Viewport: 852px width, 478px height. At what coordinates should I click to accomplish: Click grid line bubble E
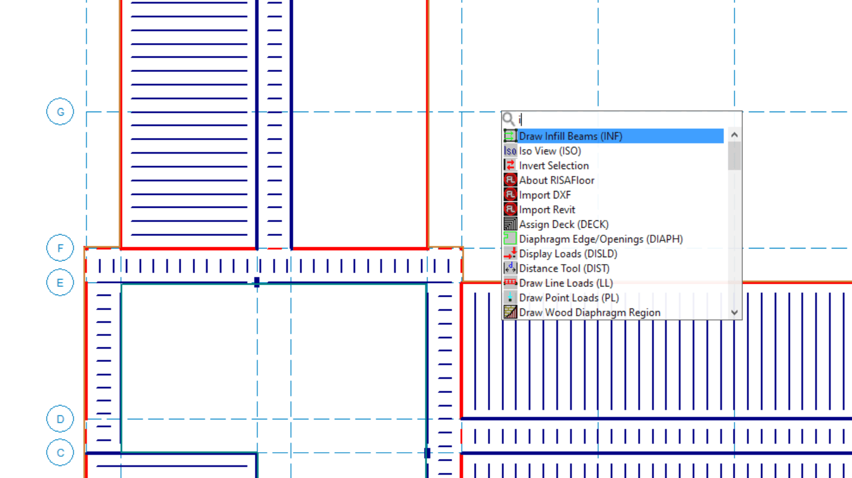(x=60, y=282)
